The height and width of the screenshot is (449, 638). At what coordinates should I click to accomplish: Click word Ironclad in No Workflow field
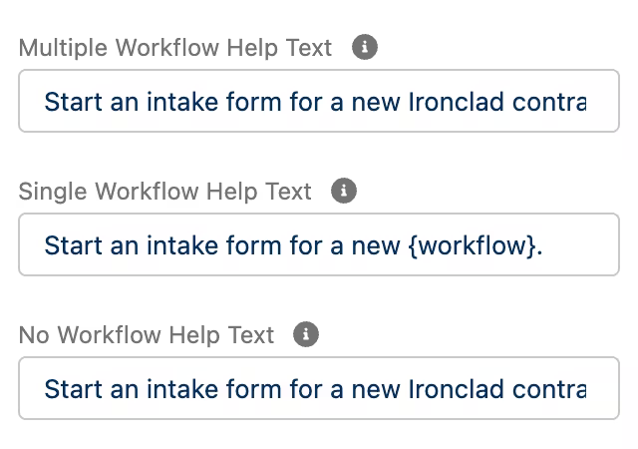click(x=456, y=389)
